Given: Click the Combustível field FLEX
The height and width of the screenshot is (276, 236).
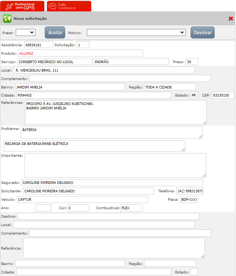Looking at the screenshot, I should [132, 208].
